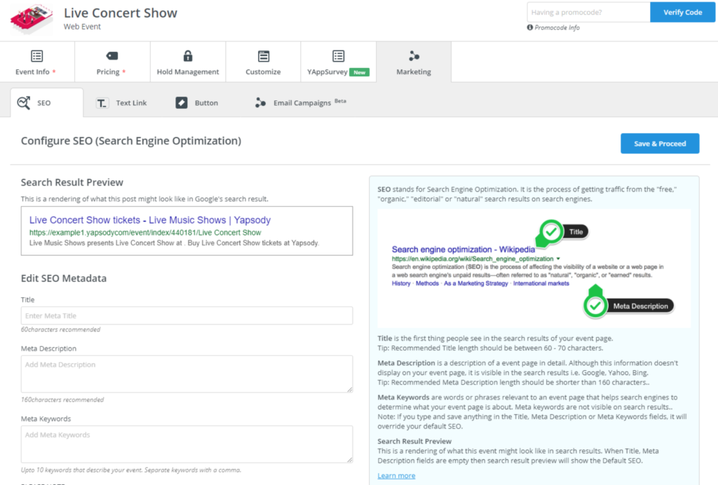Click the Pricing tag icon
The image size is (718, 485).
(x=112, y=56)
